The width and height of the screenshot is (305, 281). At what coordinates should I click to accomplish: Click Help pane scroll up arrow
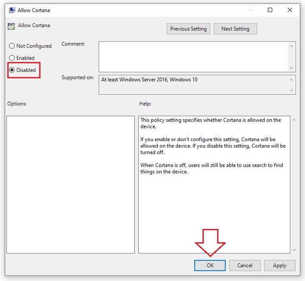(x=294, y=120)
